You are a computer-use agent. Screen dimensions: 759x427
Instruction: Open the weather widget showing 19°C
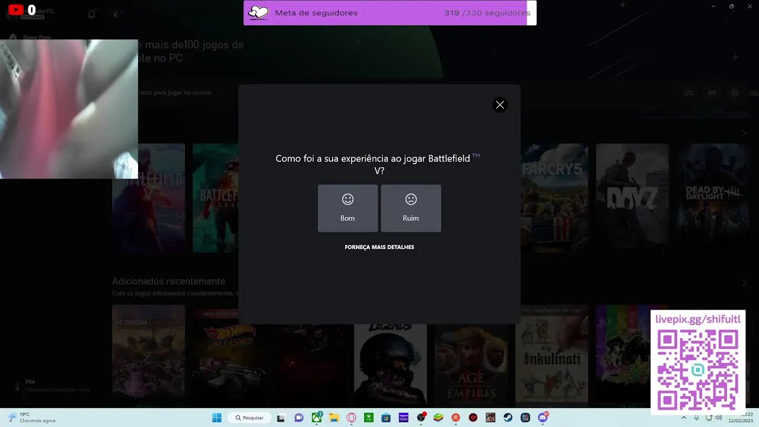click(x=32, y=418)
